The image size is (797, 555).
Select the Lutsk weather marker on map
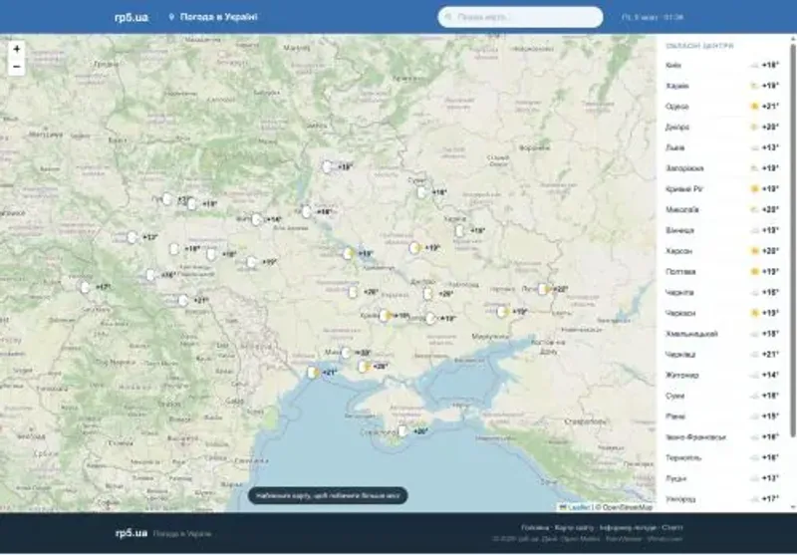pos(176,199)
